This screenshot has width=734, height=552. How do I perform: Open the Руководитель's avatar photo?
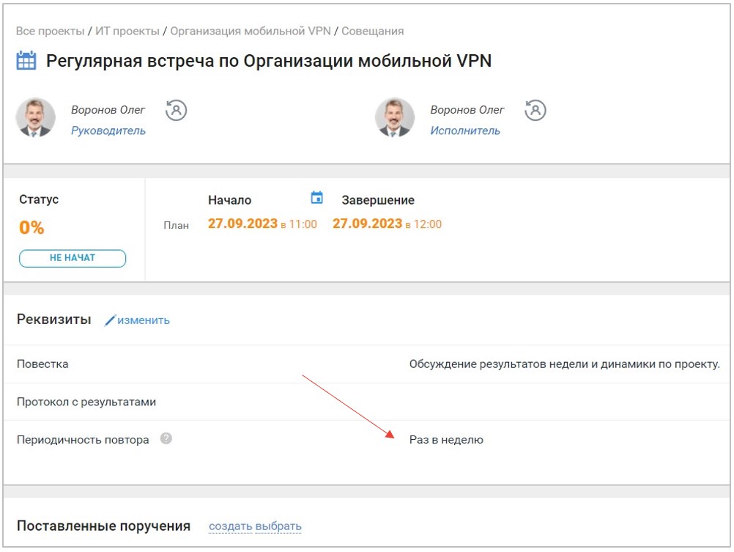35,117
